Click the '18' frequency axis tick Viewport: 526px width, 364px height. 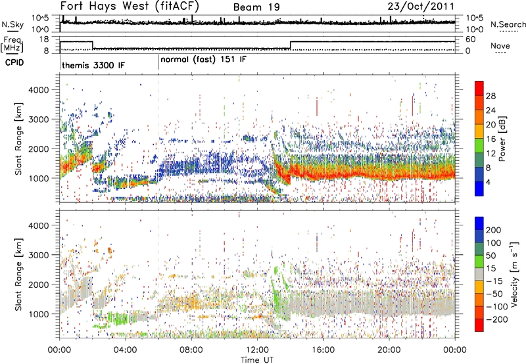pos(44,39)
